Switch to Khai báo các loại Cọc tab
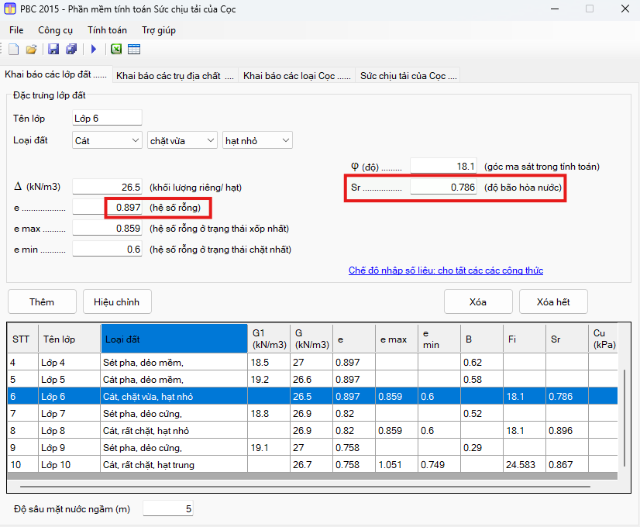Screen dimensions: 640x527 [297, 75]
